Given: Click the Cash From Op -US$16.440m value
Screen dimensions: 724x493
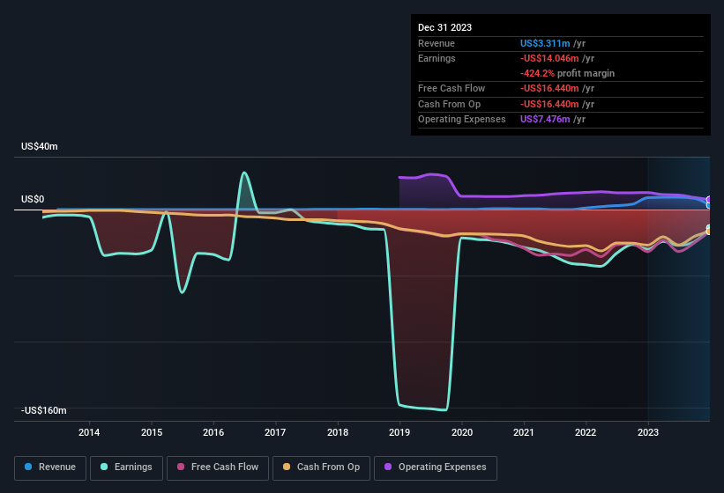Looking at the screenshot, I should [x=549, y=104].
